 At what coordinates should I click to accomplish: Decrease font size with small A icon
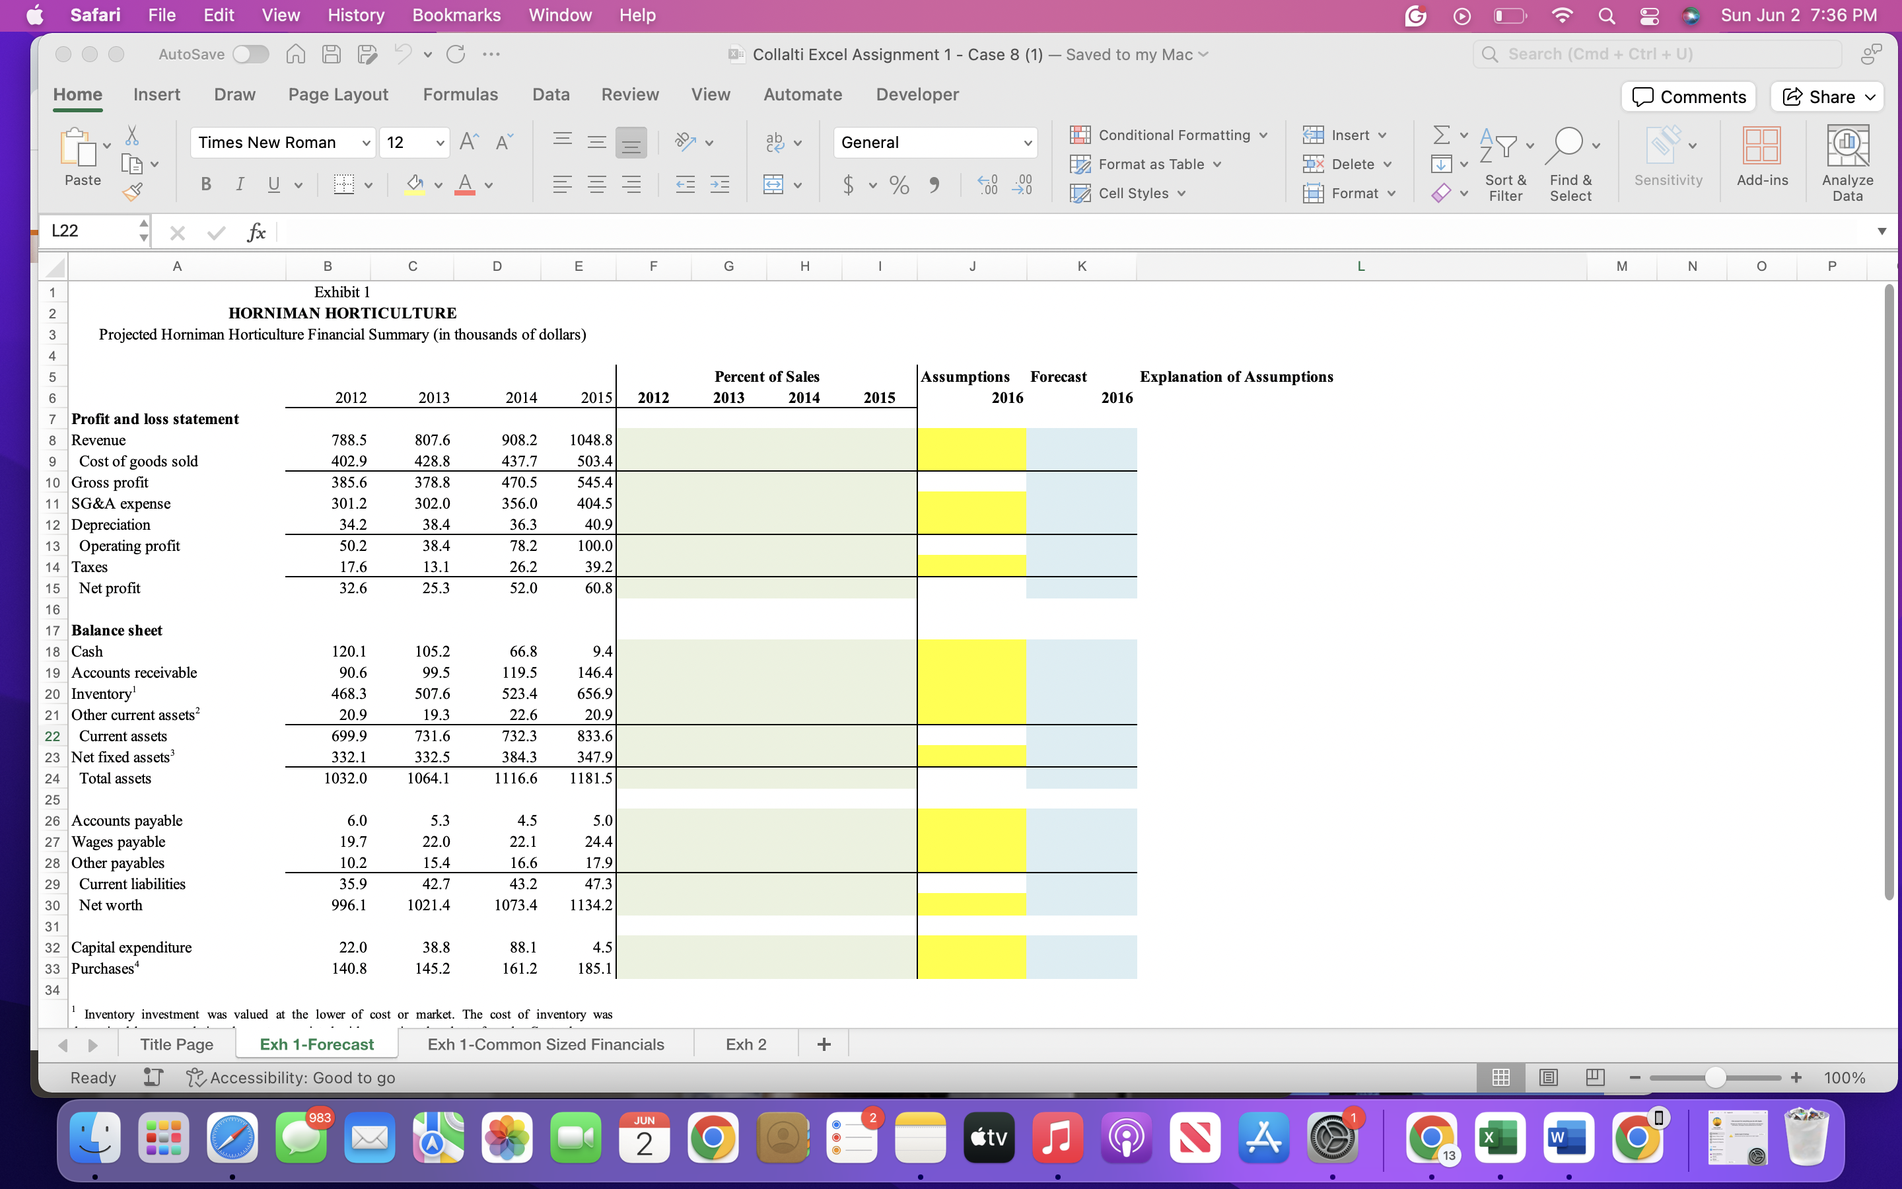pos(504,141)
